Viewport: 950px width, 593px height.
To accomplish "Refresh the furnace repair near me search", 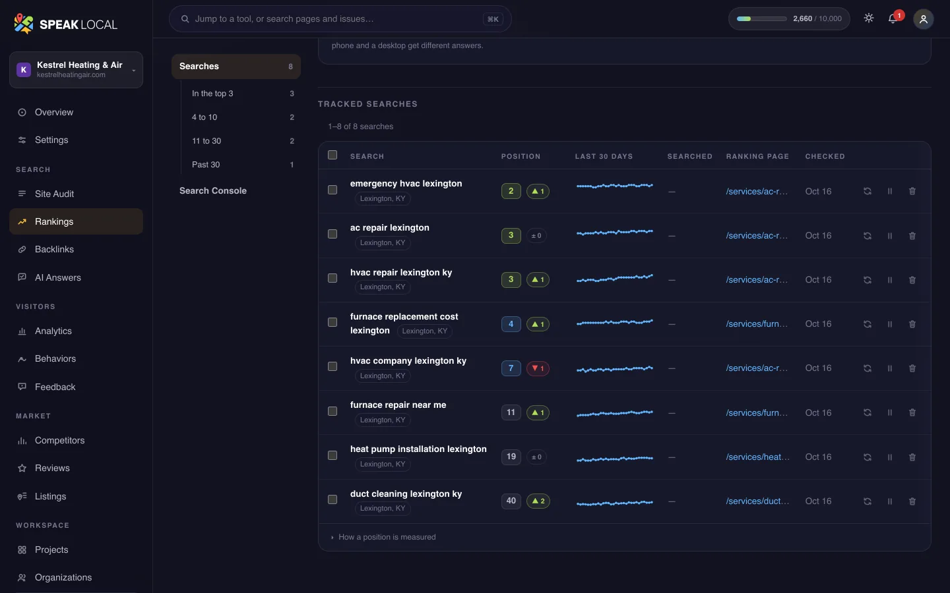I will coord(868,412).
